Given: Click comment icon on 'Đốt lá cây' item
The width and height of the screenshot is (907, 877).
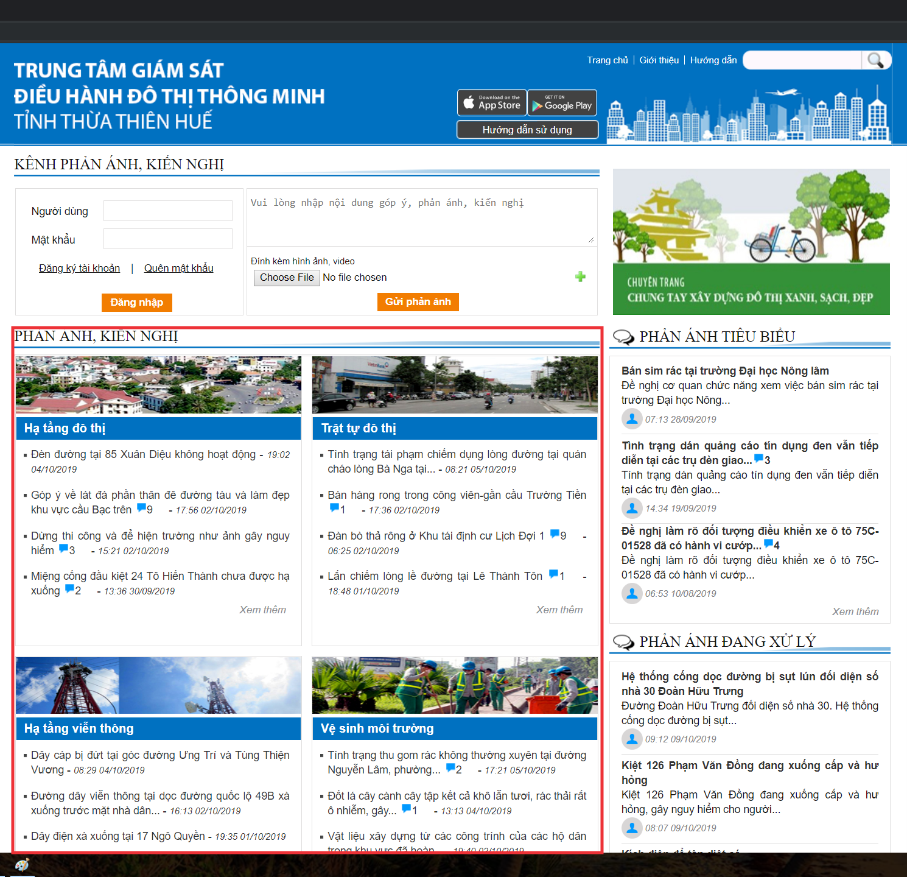Looking at the screenshot, I should coord(406,809).
